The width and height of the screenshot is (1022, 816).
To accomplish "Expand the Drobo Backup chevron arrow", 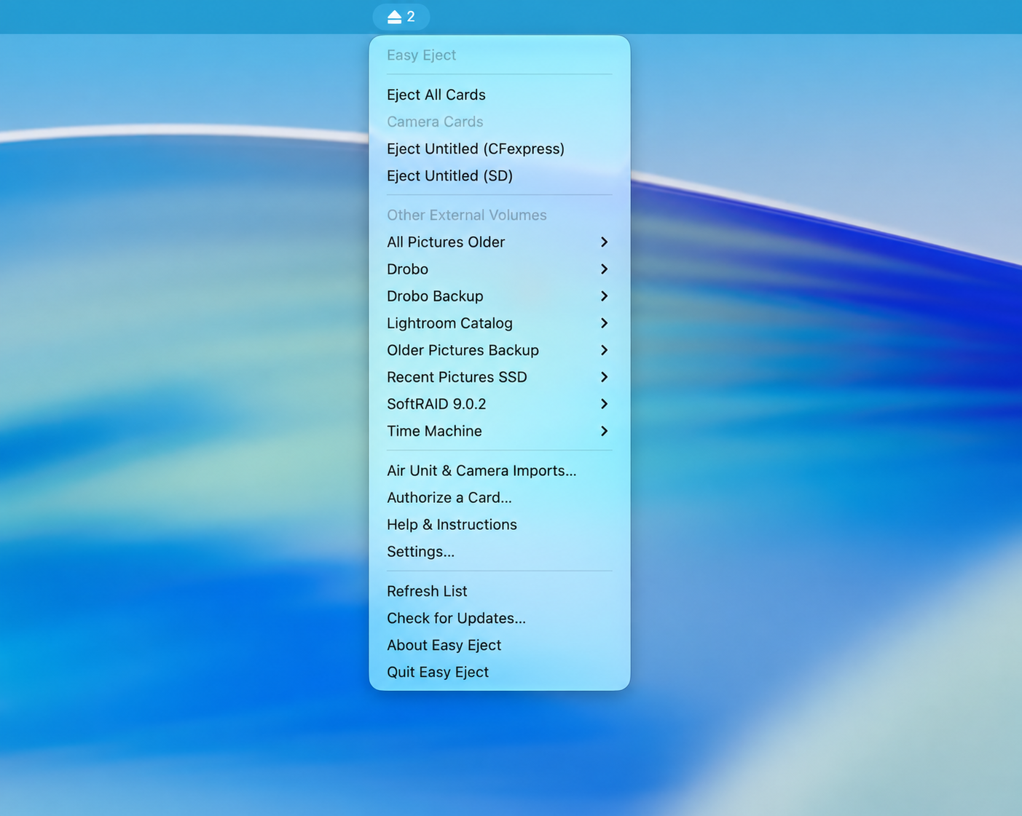I will [x=604, y=296].
